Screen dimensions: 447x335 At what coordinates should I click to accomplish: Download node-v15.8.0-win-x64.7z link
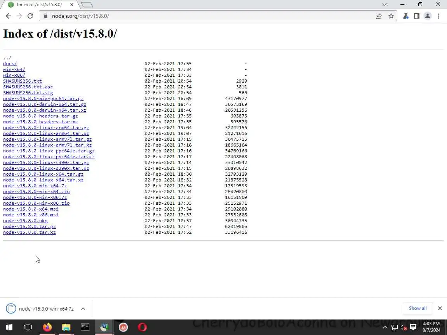point(35,186)
